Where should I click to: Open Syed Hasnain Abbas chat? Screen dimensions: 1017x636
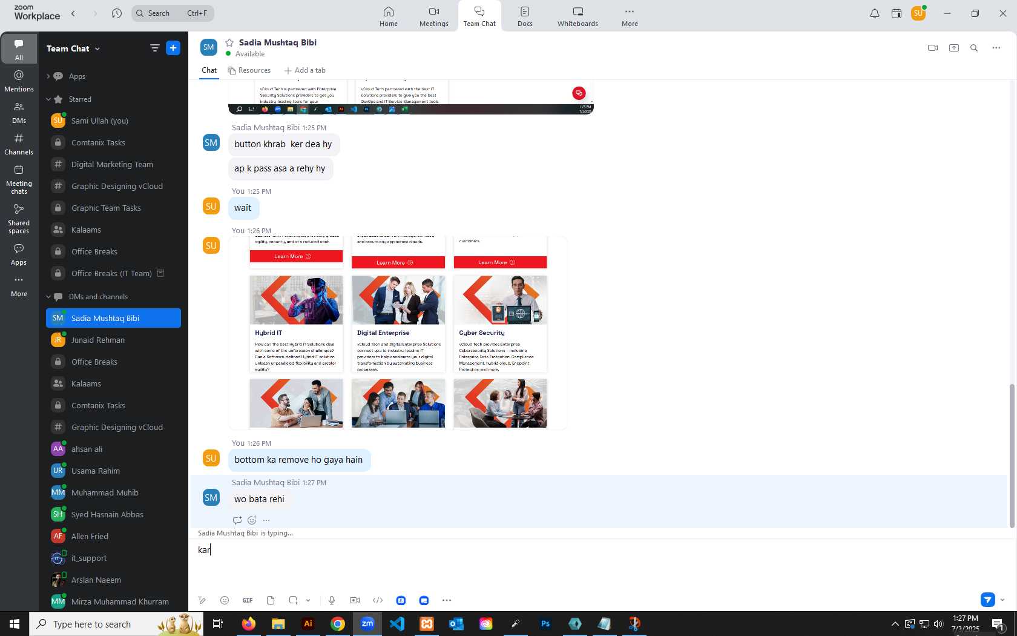coord(113,514)
